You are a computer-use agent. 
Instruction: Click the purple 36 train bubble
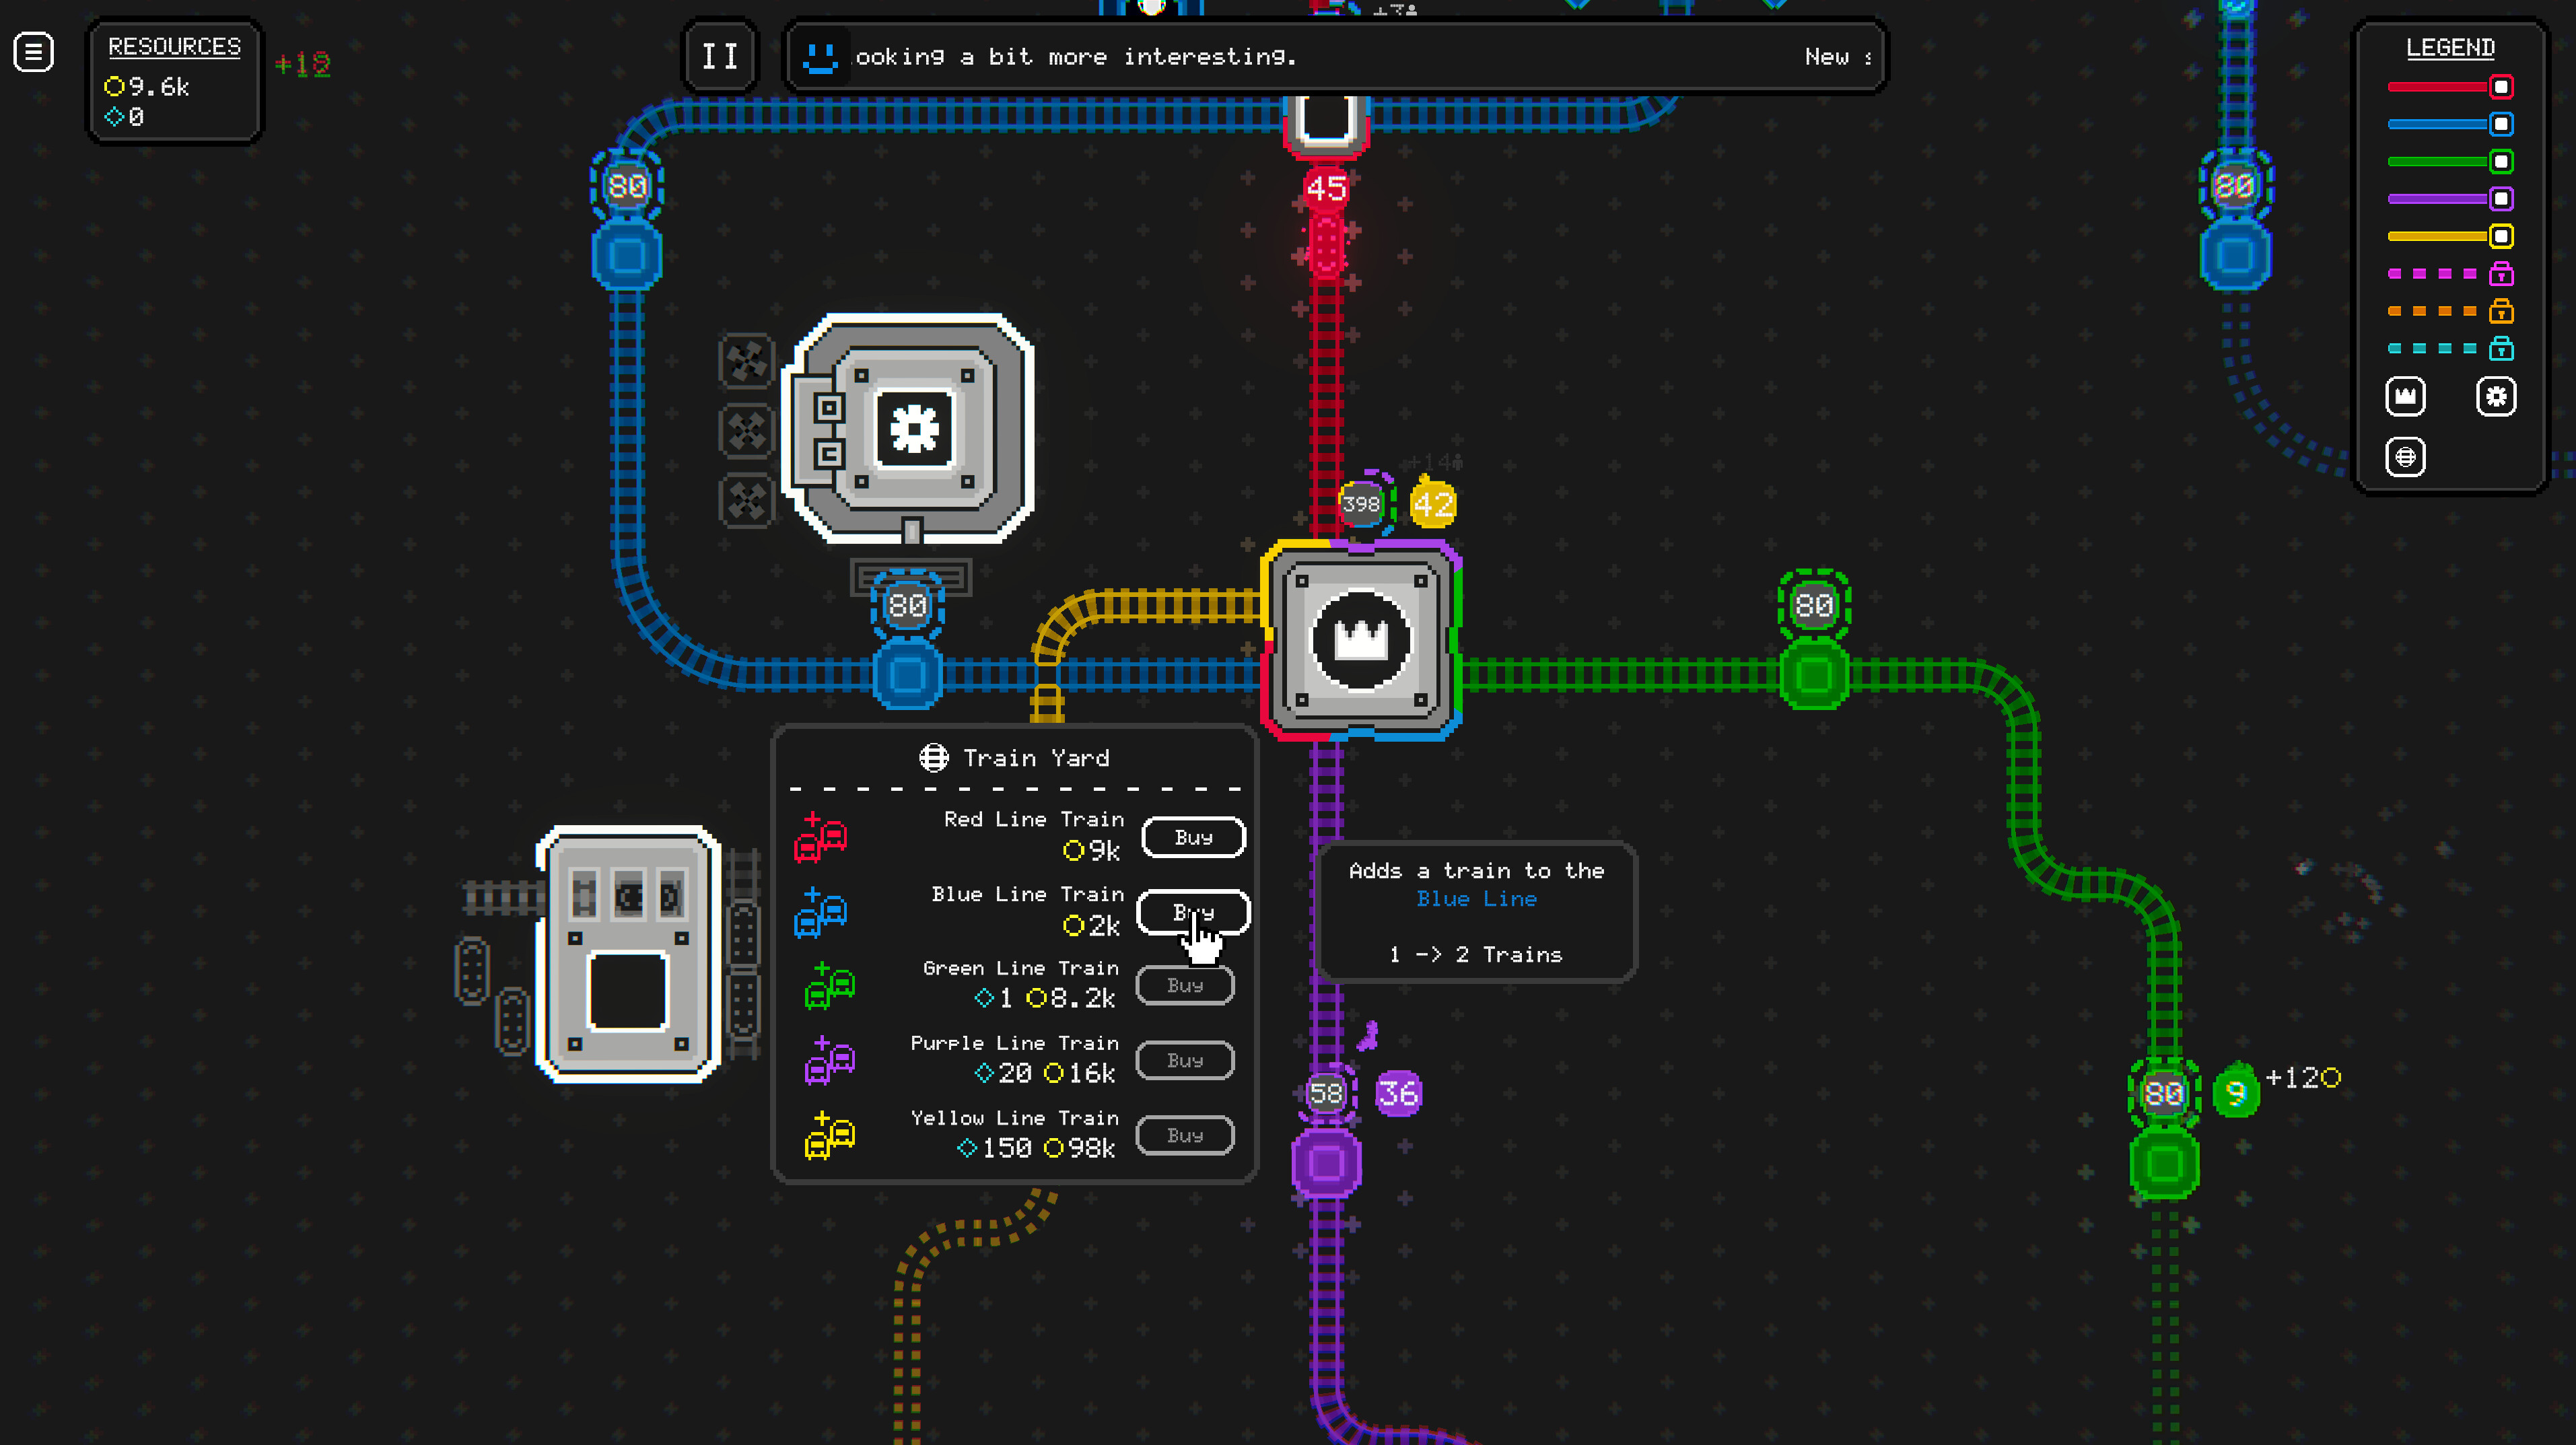coord(1398,1093)
